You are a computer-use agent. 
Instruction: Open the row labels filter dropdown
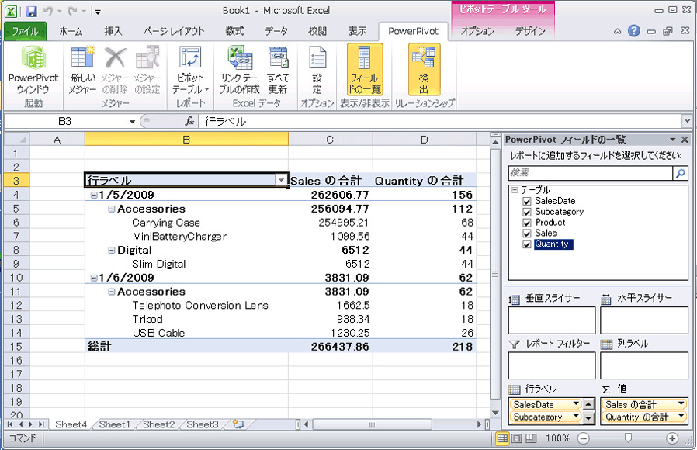coord(281,179)
